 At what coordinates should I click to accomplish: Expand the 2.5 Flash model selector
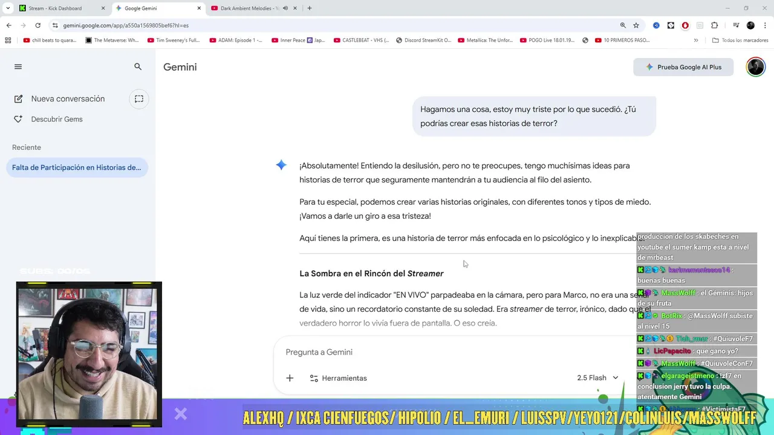pyautogui.click(x=597, y=378)
